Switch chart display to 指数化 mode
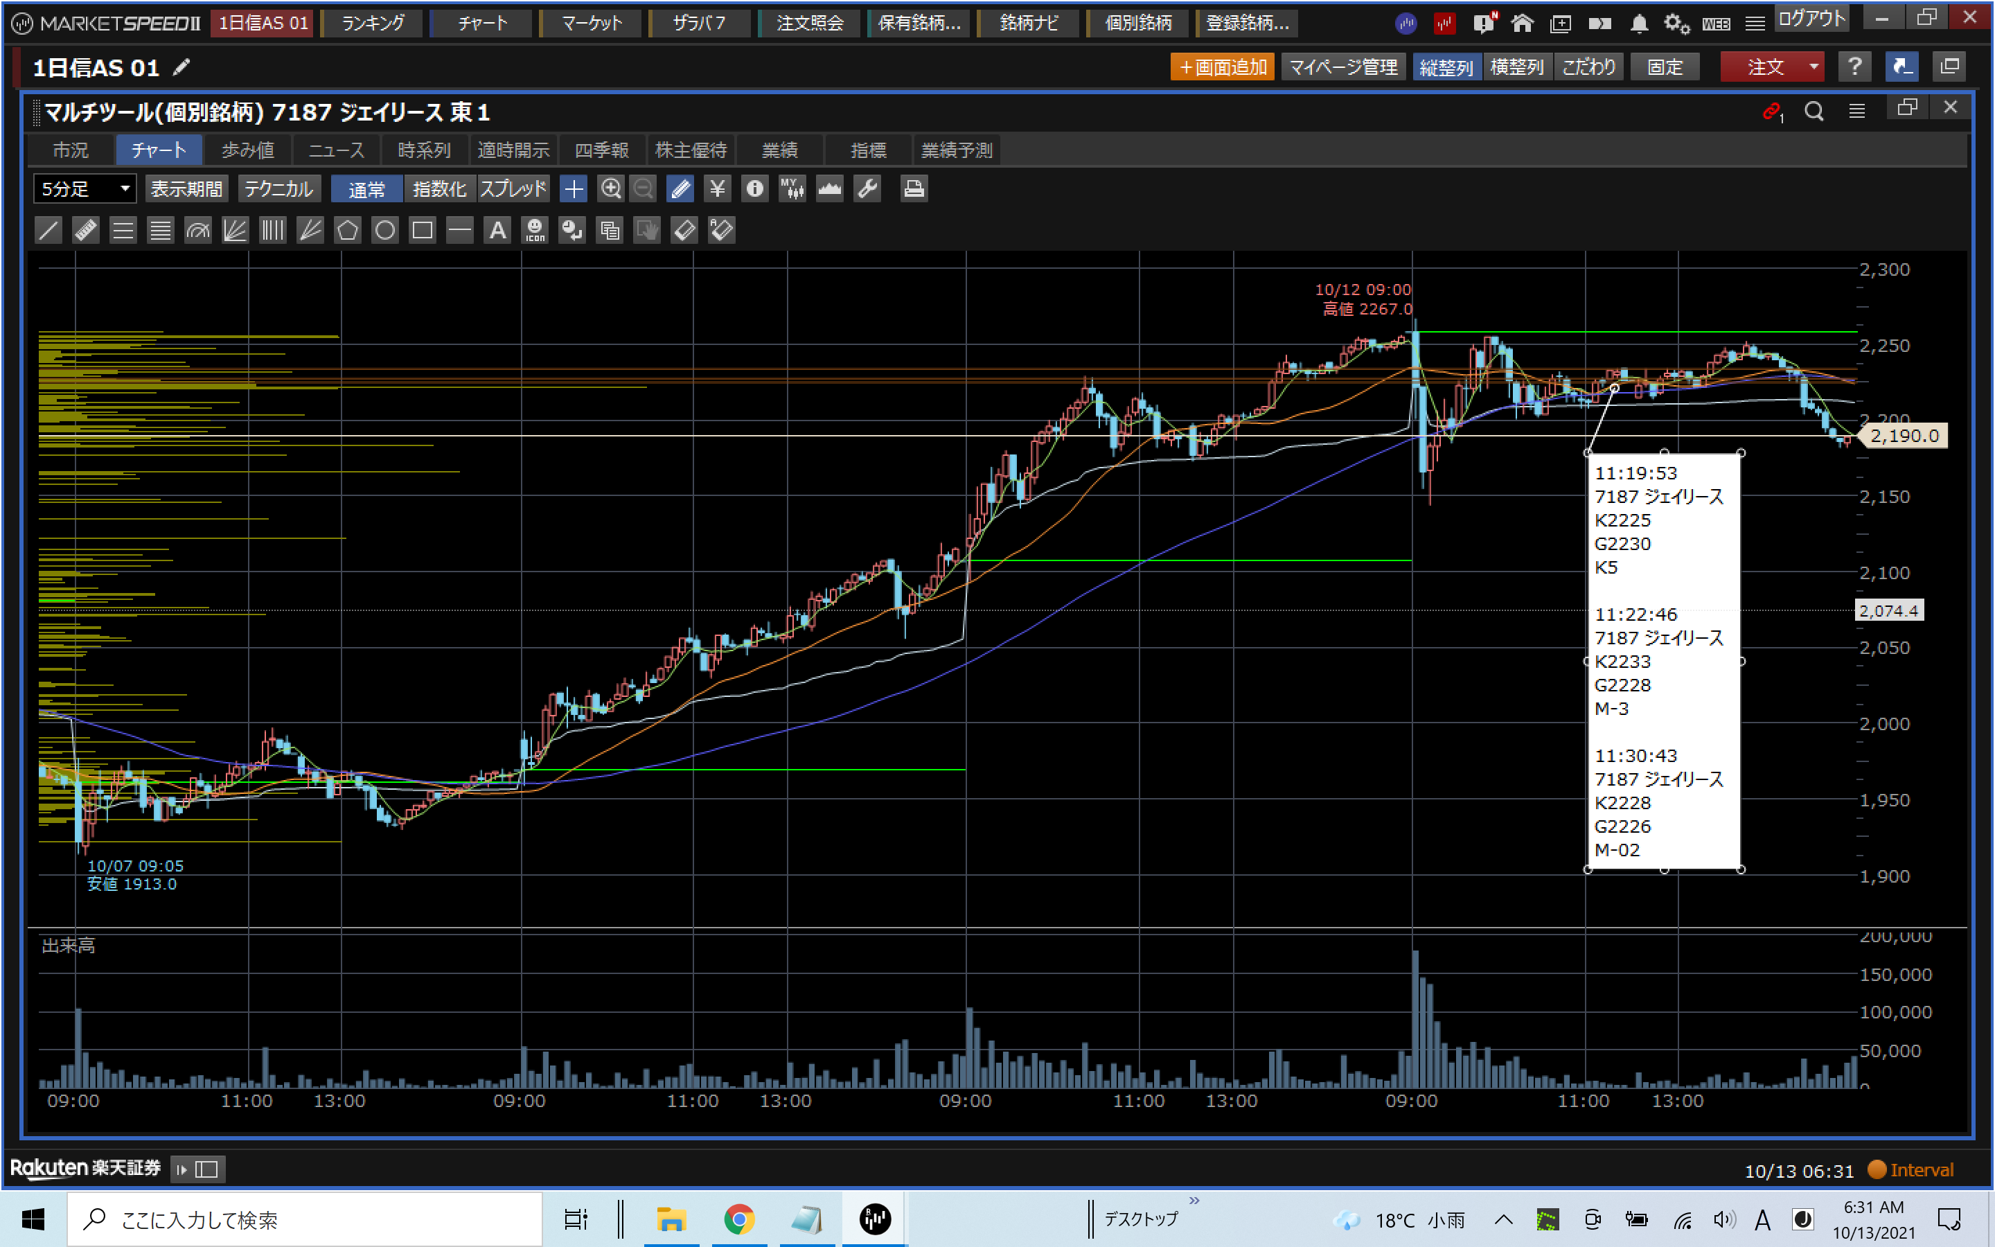The height and width of the screenshot is (1247, 1995). tap(438, 189)
